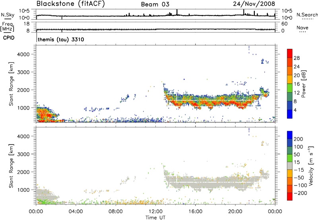Select the "−15" label on velocity scale
The height and width of the screenshot is (220, 318).
click(299, 170)
